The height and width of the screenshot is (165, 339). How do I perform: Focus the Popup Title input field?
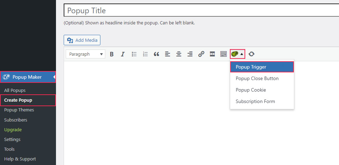tap(201, 10)
